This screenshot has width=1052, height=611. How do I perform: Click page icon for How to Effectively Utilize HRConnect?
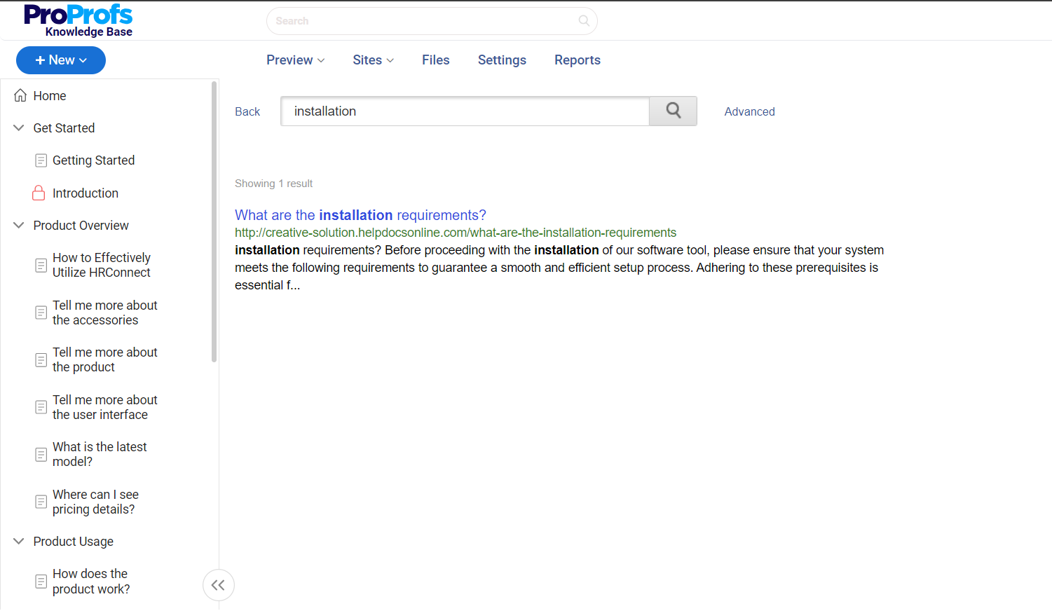pyautogui.click(x=41, y=265)
